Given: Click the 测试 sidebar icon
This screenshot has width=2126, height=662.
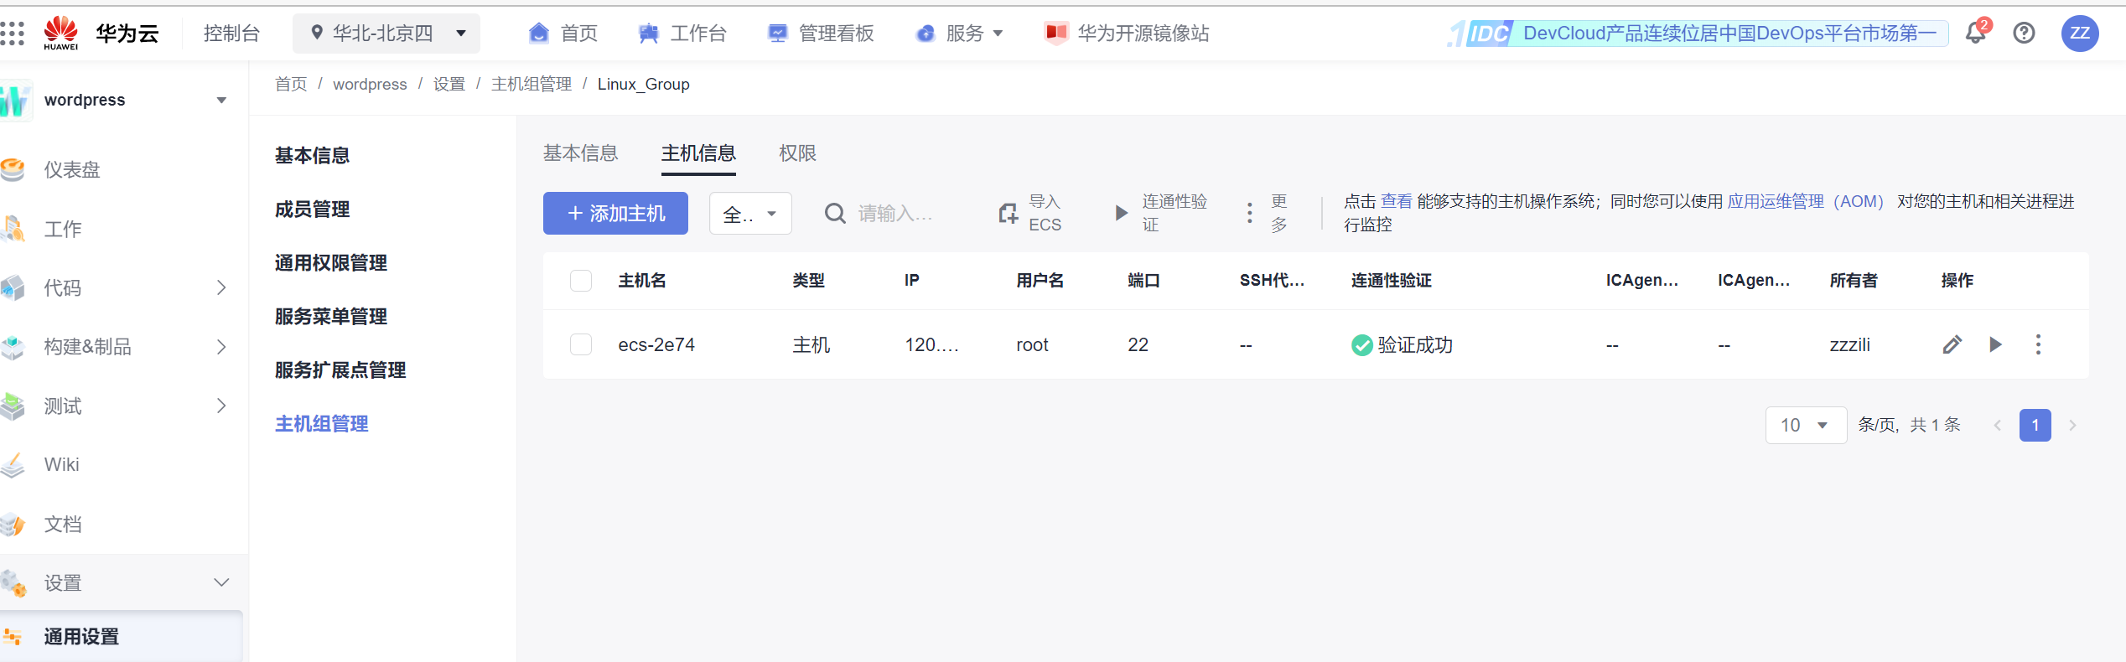Looking at the screenshot, I should click(13, 406).
